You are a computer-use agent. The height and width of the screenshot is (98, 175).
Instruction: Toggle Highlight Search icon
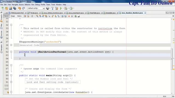pyautogui.click(x=46, y=16)
